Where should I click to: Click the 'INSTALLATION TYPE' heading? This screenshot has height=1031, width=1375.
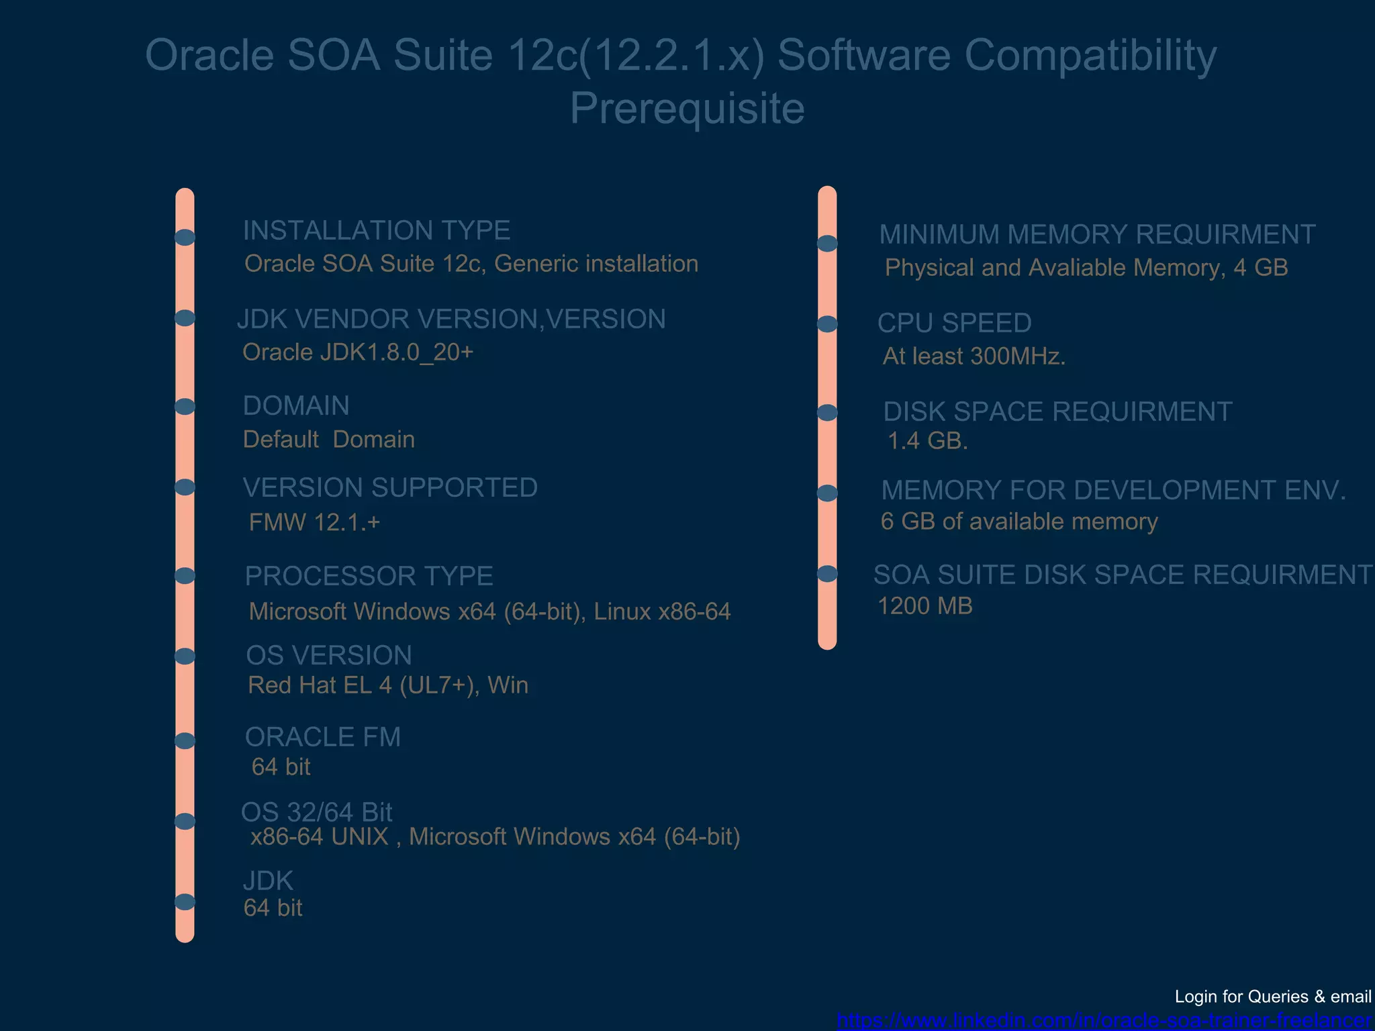(377, 230)
